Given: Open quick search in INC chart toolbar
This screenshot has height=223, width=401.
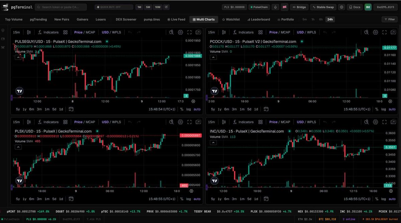Looking at the screenshot, I should [x=367, y=122].
